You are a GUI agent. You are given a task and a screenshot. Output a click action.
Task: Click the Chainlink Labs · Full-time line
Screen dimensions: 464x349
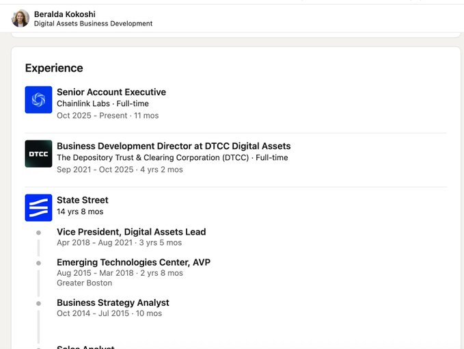coord(103,104)
